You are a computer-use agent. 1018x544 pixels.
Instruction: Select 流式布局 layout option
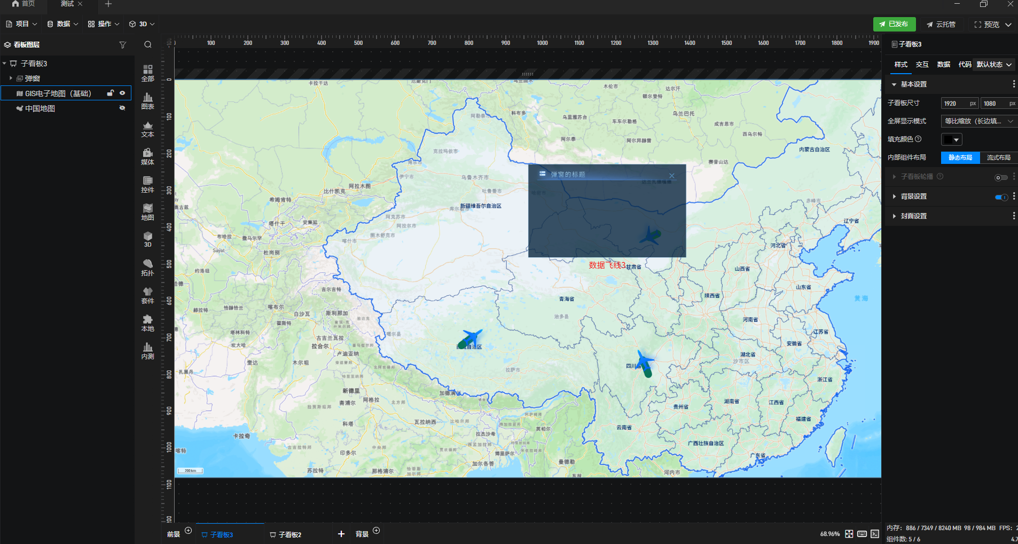[999, 157]
